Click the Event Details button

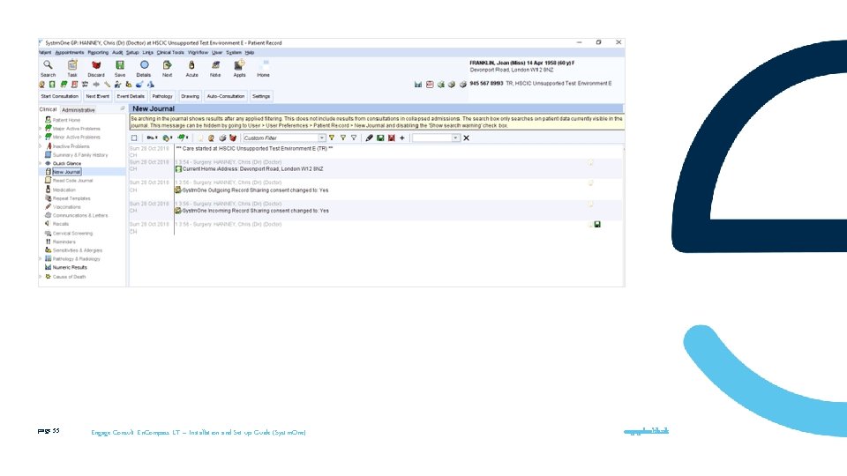(x=131, y=96)
